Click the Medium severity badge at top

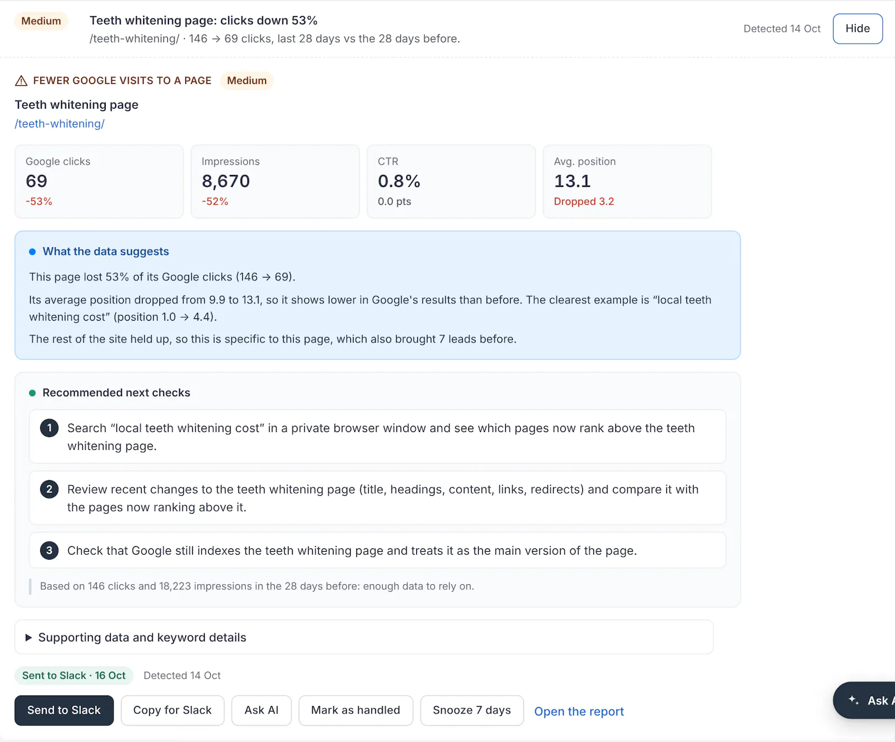click(x=41, y=21)
